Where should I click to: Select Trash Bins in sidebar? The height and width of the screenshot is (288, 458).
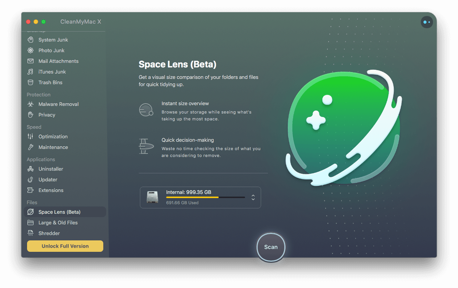65,82
